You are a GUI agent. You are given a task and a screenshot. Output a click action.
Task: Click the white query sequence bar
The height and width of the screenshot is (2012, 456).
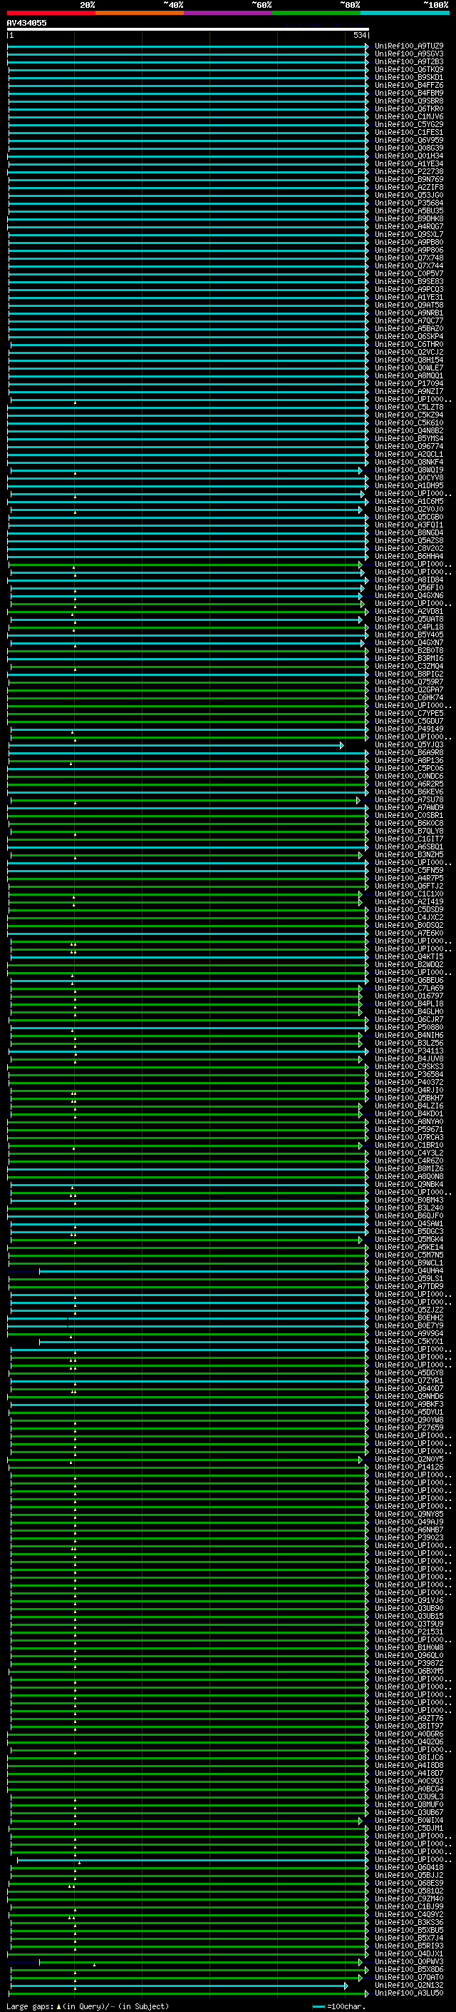(188, 29)
